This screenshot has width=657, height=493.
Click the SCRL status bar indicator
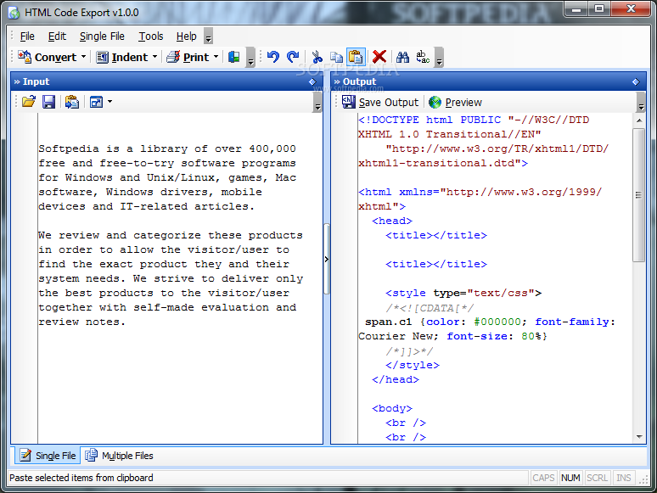coord(597,478)
